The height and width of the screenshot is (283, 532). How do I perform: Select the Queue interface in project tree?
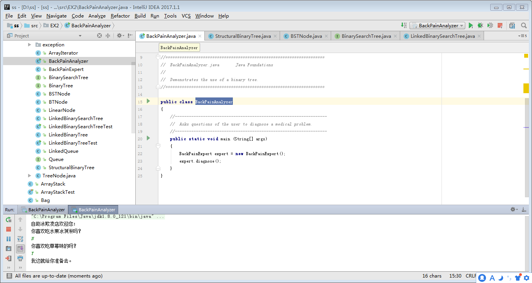pos(56,159)
